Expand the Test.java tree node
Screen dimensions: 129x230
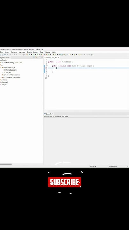tap(2, 73)
